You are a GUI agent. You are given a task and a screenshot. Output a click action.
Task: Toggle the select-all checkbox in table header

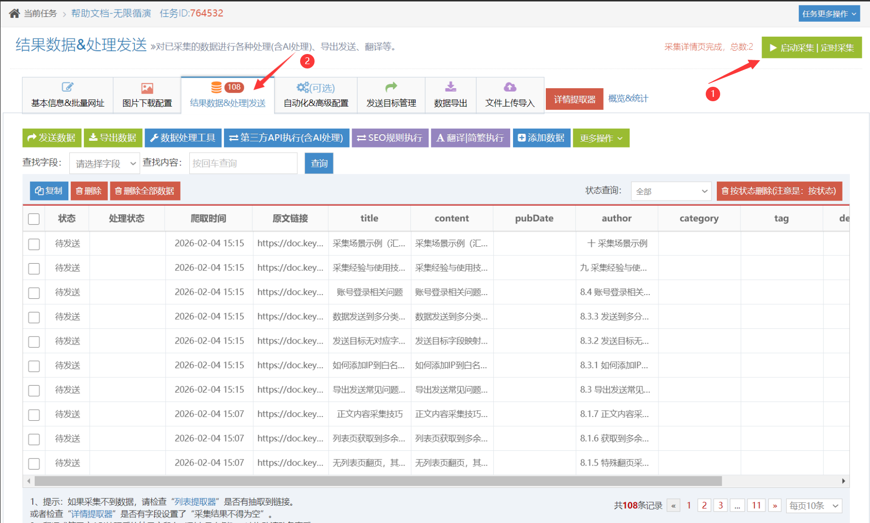(x=34, y=219)
